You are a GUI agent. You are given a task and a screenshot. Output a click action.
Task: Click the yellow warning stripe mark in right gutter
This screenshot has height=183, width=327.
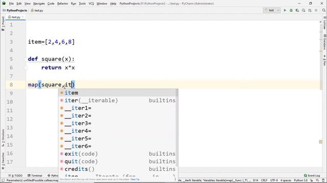click(321, 51)
